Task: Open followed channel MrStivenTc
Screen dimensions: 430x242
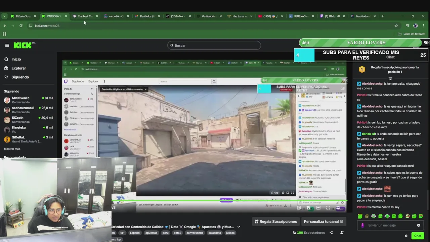Action: tap(29, 100)
